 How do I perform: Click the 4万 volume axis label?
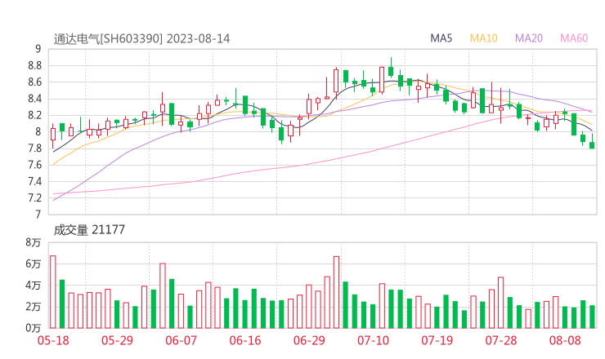pyautogui.click(x=34, y=286)
